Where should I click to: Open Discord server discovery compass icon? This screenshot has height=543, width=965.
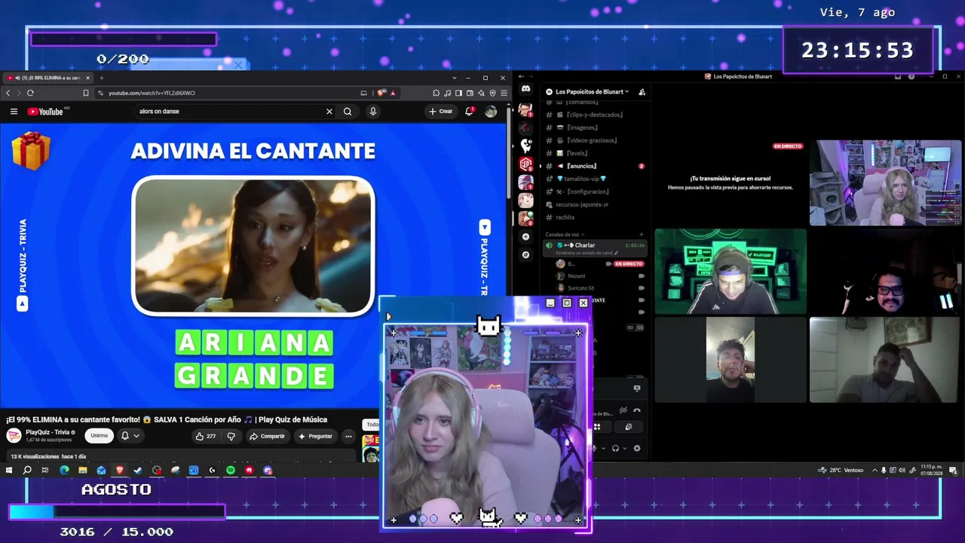coord(525,255)
